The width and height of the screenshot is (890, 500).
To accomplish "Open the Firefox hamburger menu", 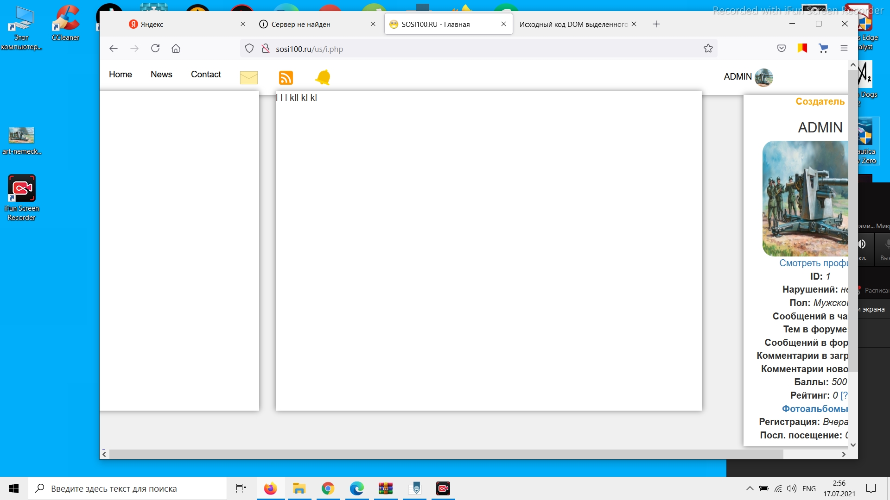I will (844, 48).
